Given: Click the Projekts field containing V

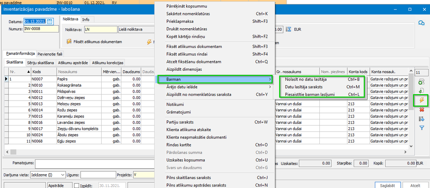Looking at the screenshot, I should pyautogui.click(x=144, y=175).
